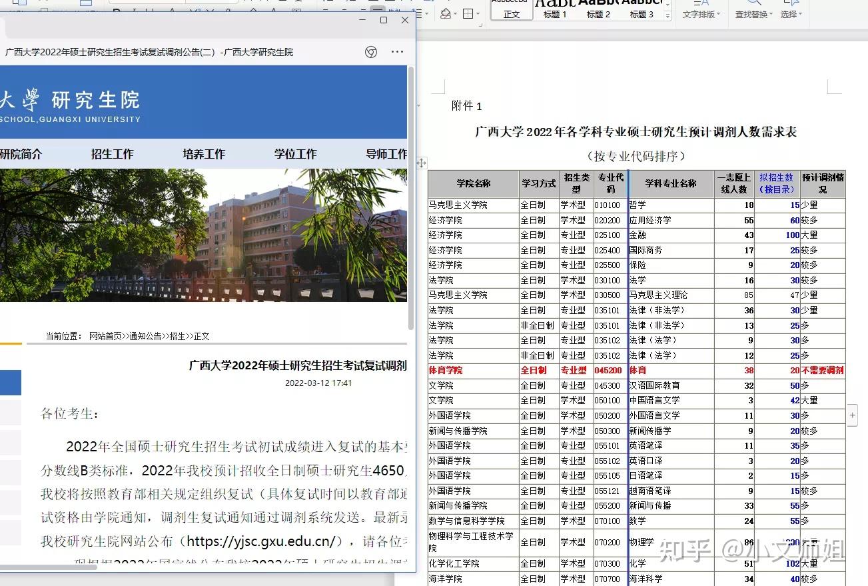Apply the 标题 3 heading style
Image resolution: width=868 pixels, height=586 pixels.
tap(642, 10)
